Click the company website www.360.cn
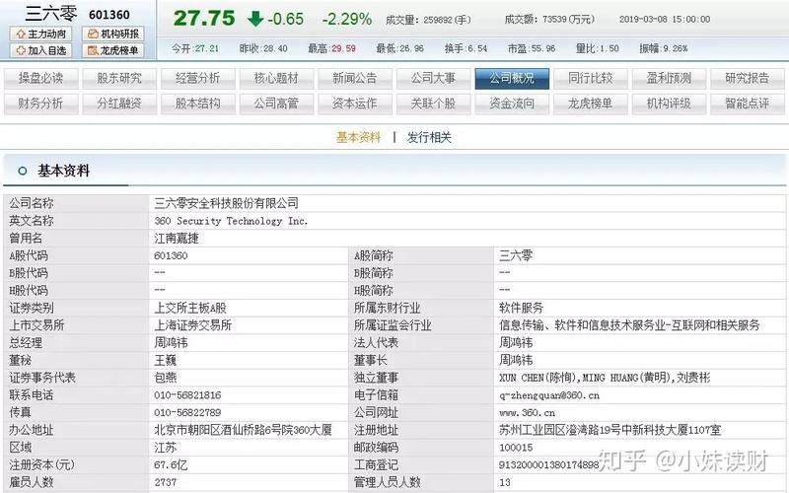Screen dimensions: 789x493 click(527, 412)
